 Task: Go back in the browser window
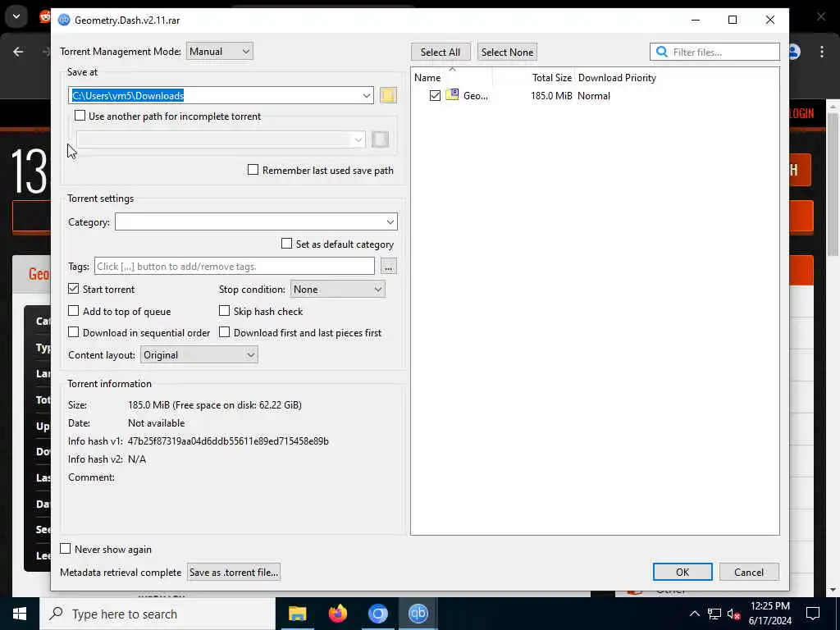coord(18,52)
